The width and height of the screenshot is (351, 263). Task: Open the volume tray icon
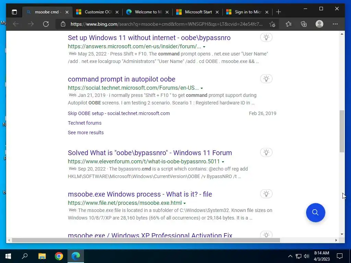click(x=306, y=256)
